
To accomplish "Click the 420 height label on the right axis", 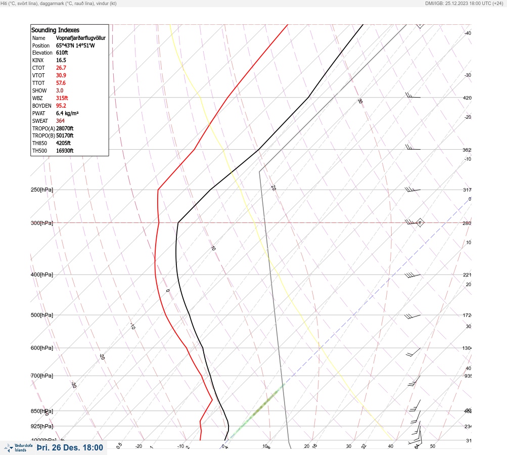I will click(x=467, y=98).
